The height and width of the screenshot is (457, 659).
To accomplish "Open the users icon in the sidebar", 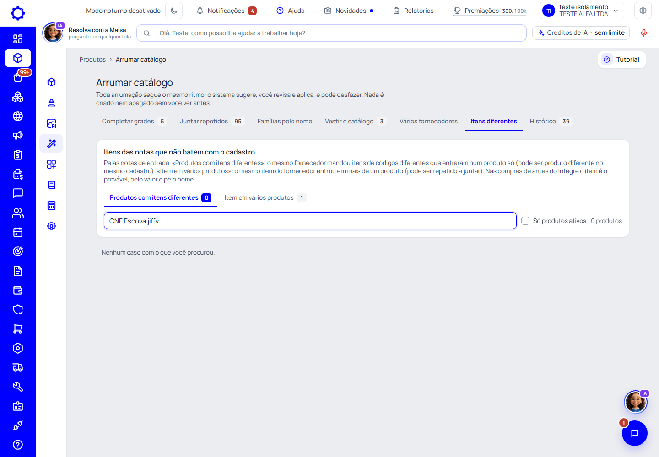I will tap(18, 213).
